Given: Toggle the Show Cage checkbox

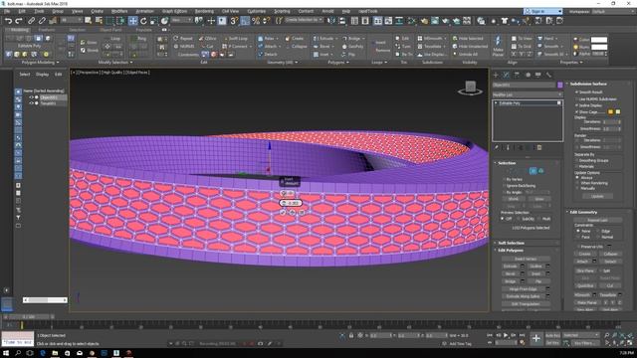Looking at the screenshot, I should 576,111.
